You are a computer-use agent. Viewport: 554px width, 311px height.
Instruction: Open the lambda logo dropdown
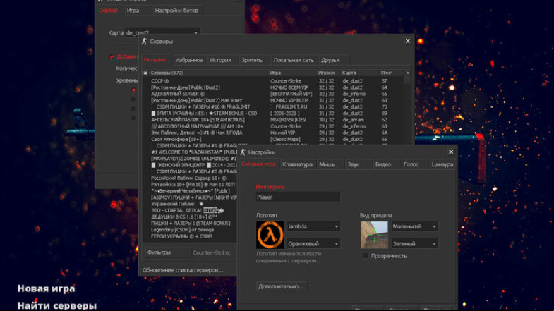click(313, 226)
